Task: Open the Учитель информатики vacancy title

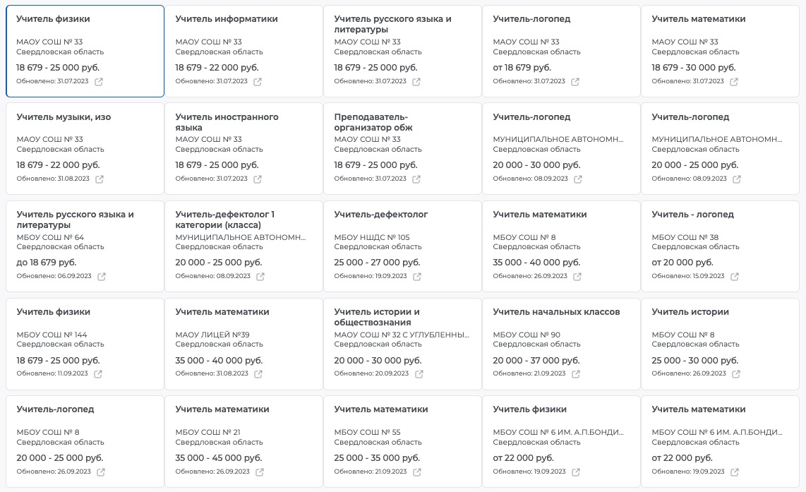Action: click(227, 19)
